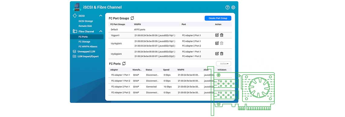This screenshot has height=117, width=345.
Task: Click the Initiators column header
Action: (x=222, y=70)
